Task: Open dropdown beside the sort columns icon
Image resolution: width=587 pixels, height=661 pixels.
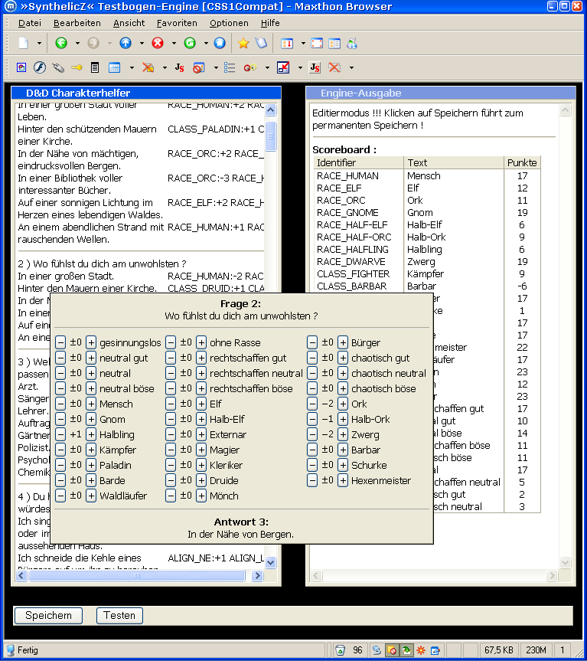Action: coord(303,43)
